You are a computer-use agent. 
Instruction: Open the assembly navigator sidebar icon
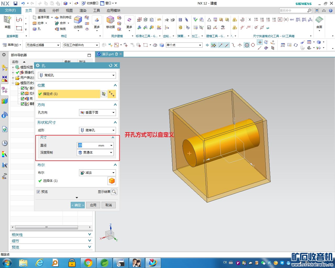tap(4, 68)
